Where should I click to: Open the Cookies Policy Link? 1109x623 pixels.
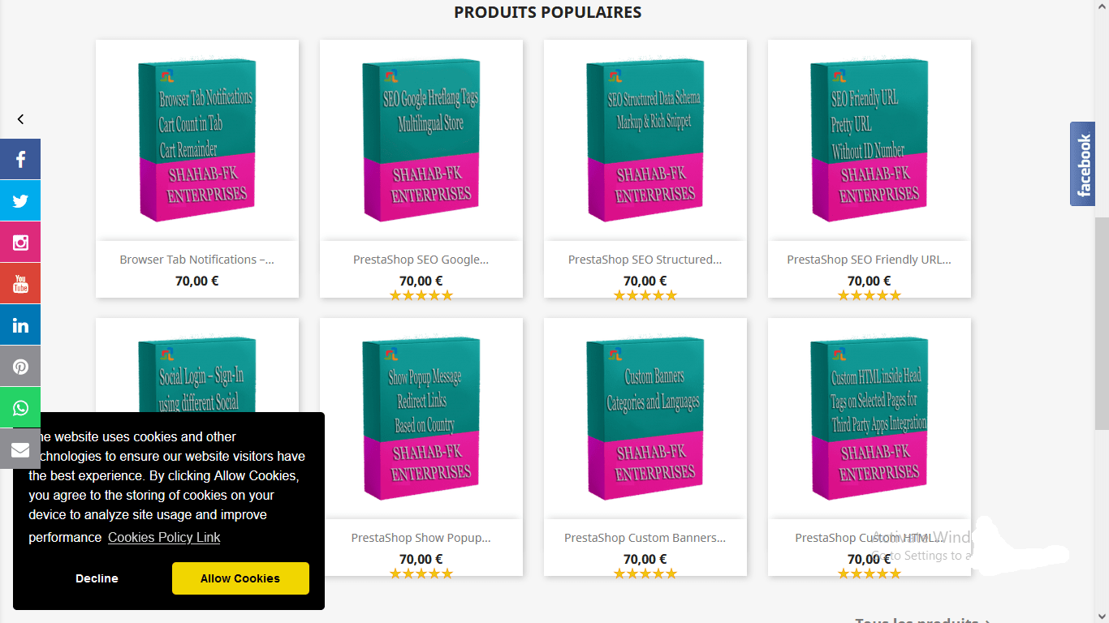(164, 537)
